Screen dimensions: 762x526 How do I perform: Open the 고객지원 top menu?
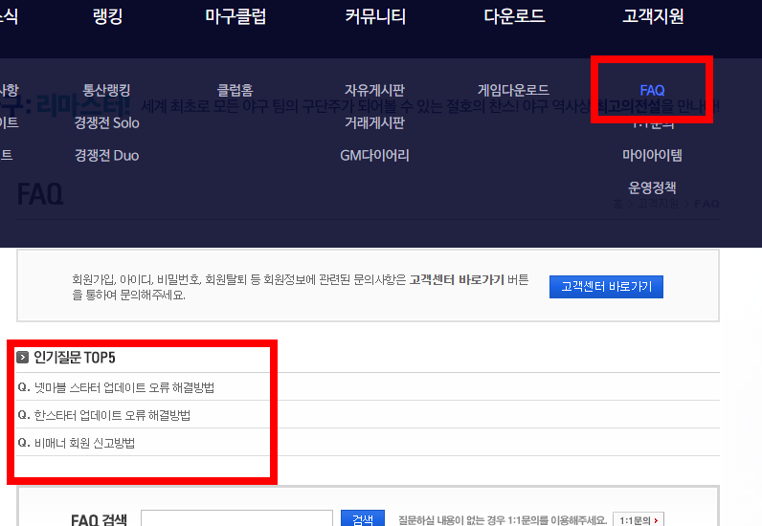[x=653, y=16]
